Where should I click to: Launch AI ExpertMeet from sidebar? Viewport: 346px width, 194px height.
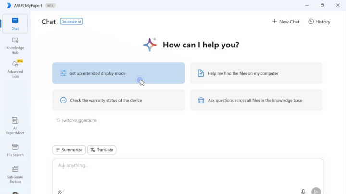pyautogui.click(x=15, y=126)
